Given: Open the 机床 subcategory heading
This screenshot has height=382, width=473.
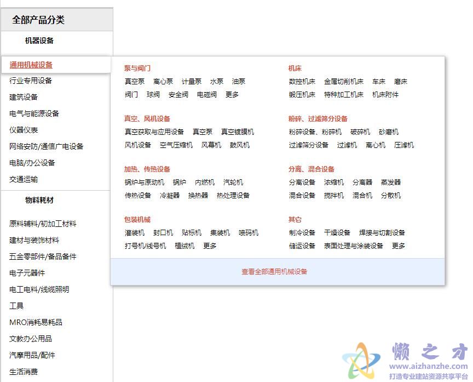Looking at the screenshot, I should 295,69.
